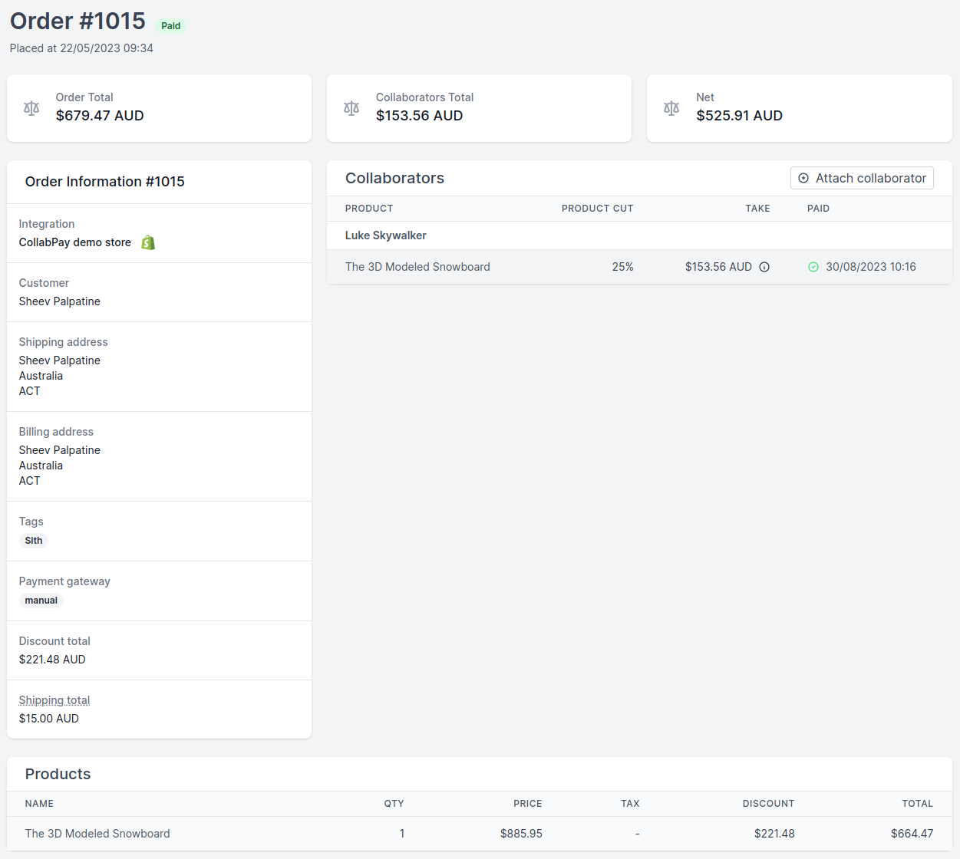Click the placed at 22/05/2023 09:34 text
This screenshot has width=960, height=859.
click(81, 48)
